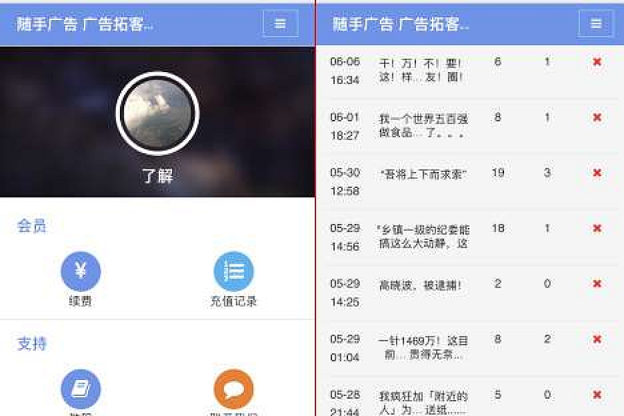This screenshot has width=624, height=416.
Task: Delete the 05-29 01:04 entry
Action: [x=597, y=339]
